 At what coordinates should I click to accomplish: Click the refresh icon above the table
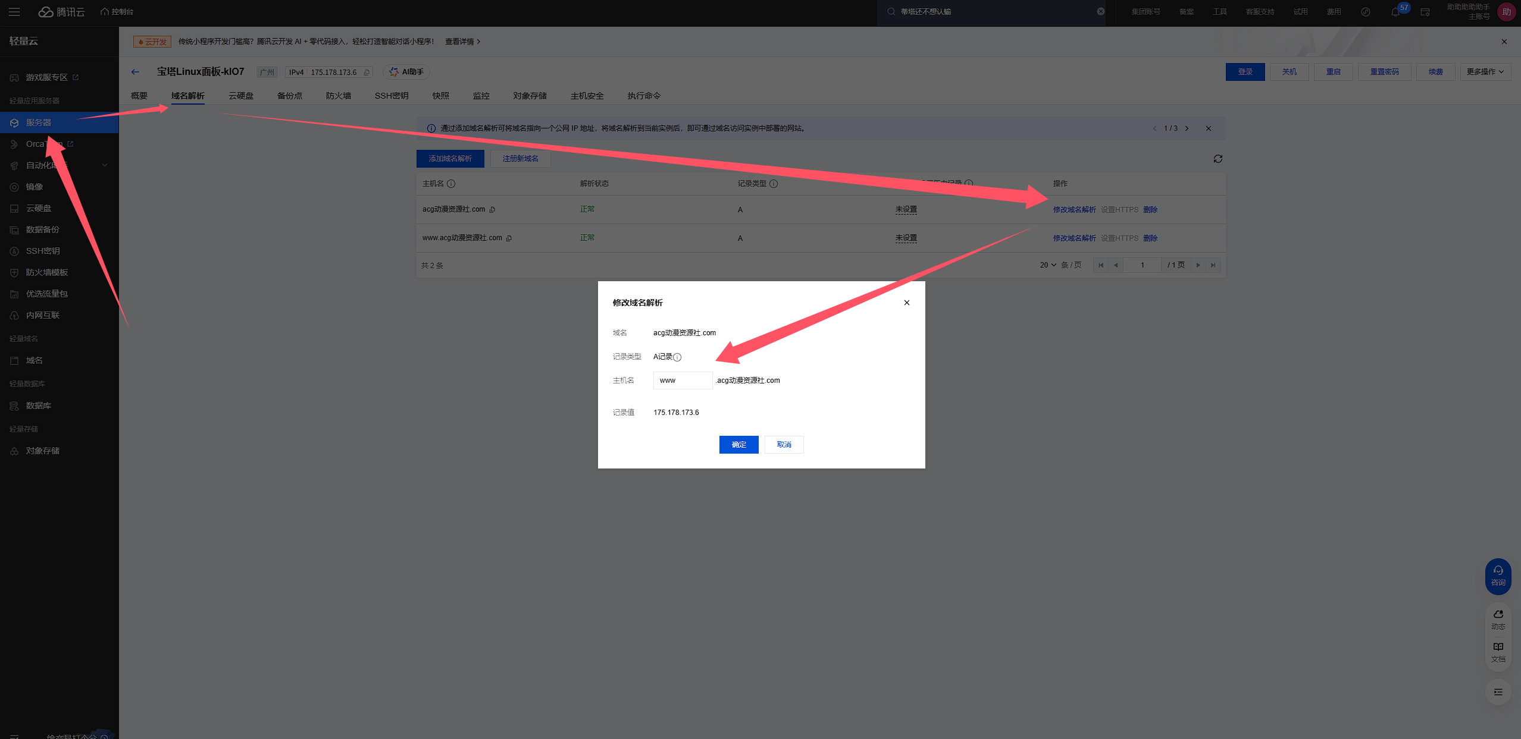point(1218,159)
